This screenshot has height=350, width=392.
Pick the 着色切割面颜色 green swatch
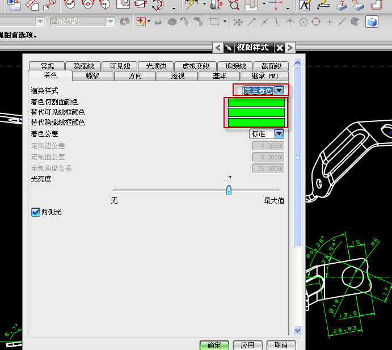coord(256,102)
